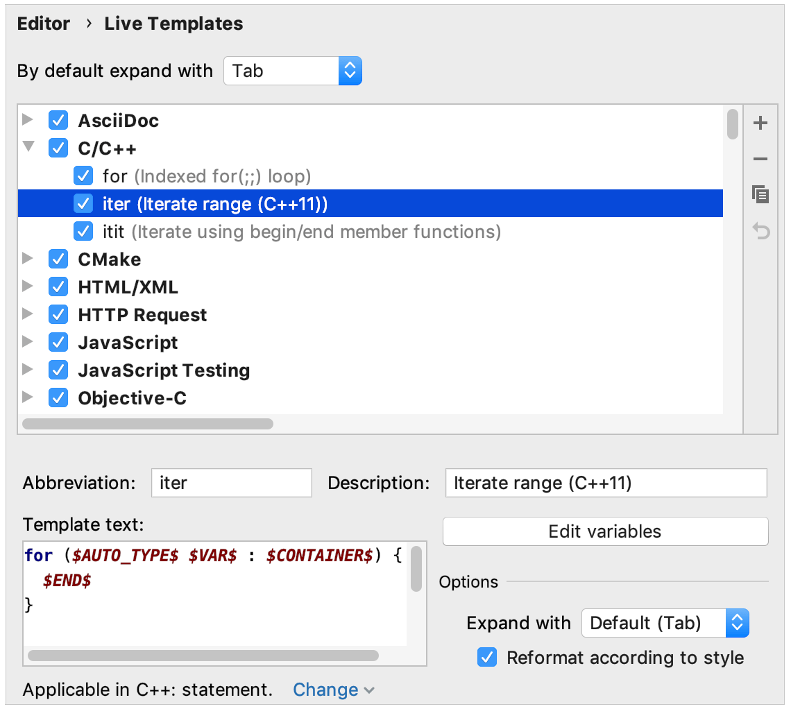Expand the JavaScript template group

[x=26, y=342]
